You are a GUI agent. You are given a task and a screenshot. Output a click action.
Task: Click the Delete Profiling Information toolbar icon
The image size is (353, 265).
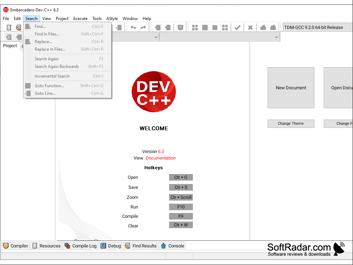click(273, 28)
